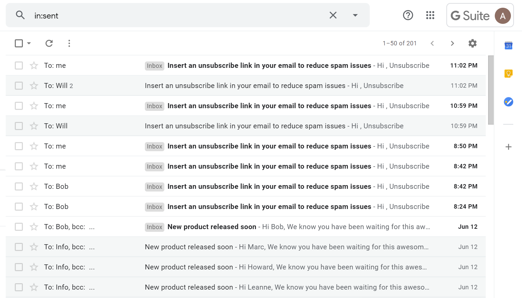Open Gmail settings gear

[473, 43]
